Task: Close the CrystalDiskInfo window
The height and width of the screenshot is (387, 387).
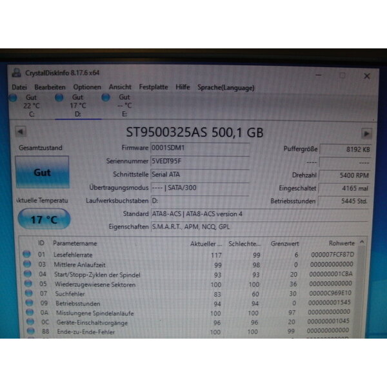Action: pos(367,76)
